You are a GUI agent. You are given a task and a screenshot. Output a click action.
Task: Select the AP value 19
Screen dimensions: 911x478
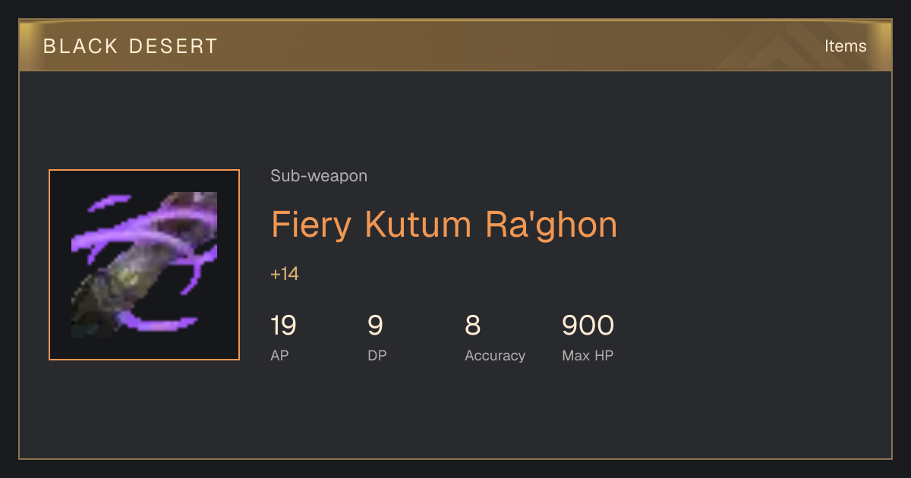(x=283, y=325)
